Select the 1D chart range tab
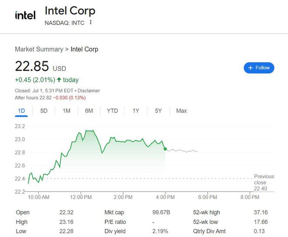This screenshot has width=288, height=237. [x=21, y=111]
